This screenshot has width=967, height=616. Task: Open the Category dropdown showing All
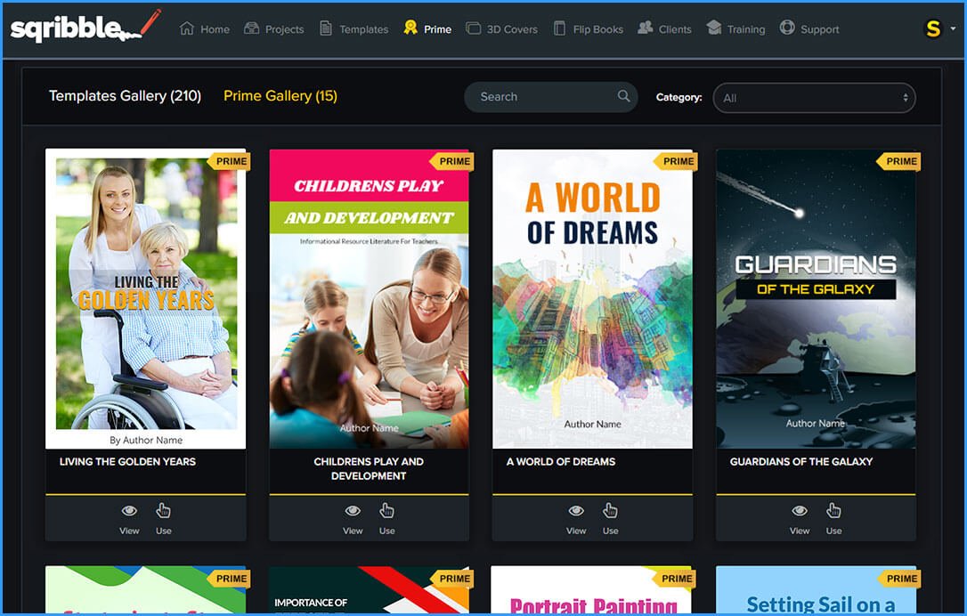pos(814,98)
